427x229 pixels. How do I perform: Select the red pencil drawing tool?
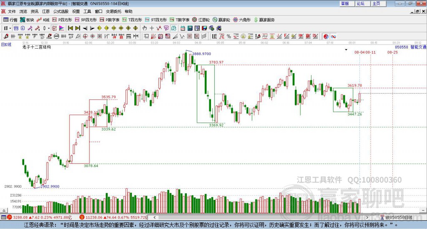tap(6, 36)
